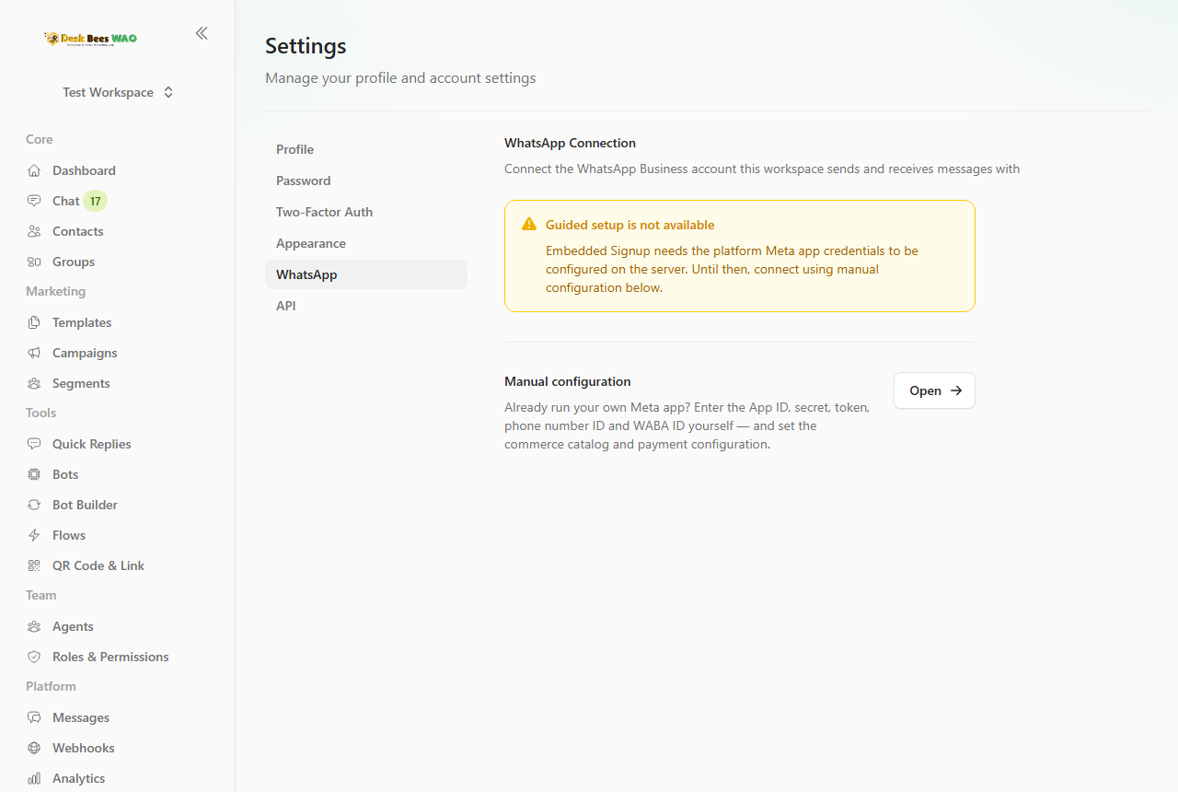Switch to the Password settings tab
This screenshot has height=792, width=1178.
pyautogui.click(x=366, y=181)
